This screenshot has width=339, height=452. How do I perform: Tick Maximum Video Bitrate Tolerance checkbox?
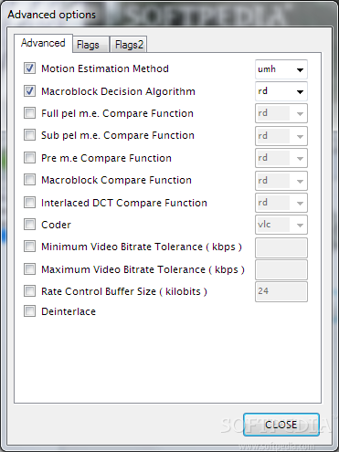[29, 269]
